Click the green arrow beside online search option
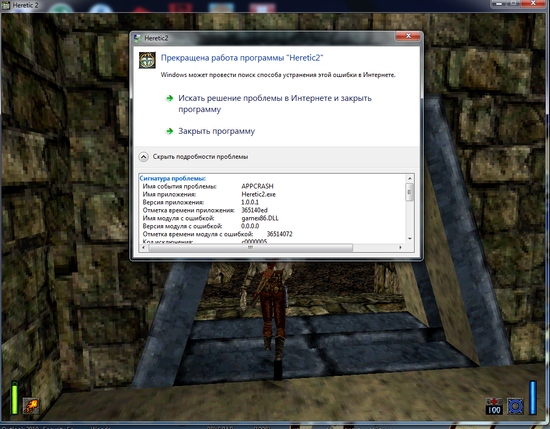 169,98
